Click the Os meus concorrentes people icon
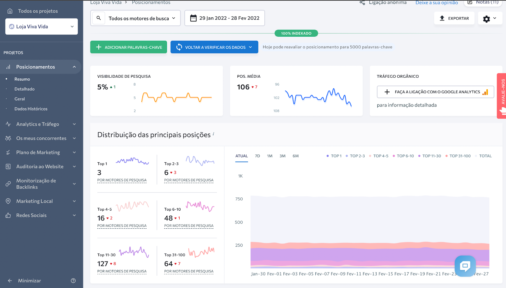The image size is (506, 288). coord(8,138)
